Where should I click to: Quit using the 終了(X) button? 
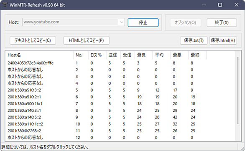tap(222, 23)
